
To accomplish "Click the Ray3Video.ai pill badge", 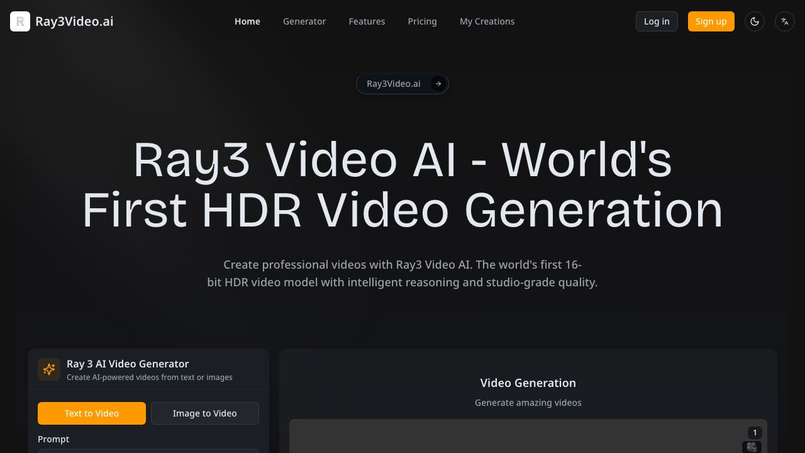I will (x=402, y=84).
